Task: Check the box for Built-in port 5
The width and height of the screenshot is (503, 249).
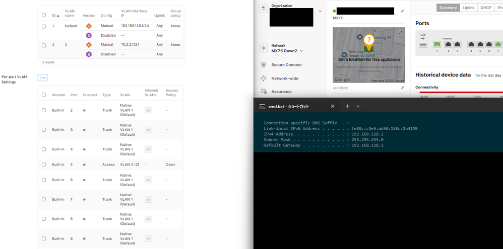Action: click(44, 164)
